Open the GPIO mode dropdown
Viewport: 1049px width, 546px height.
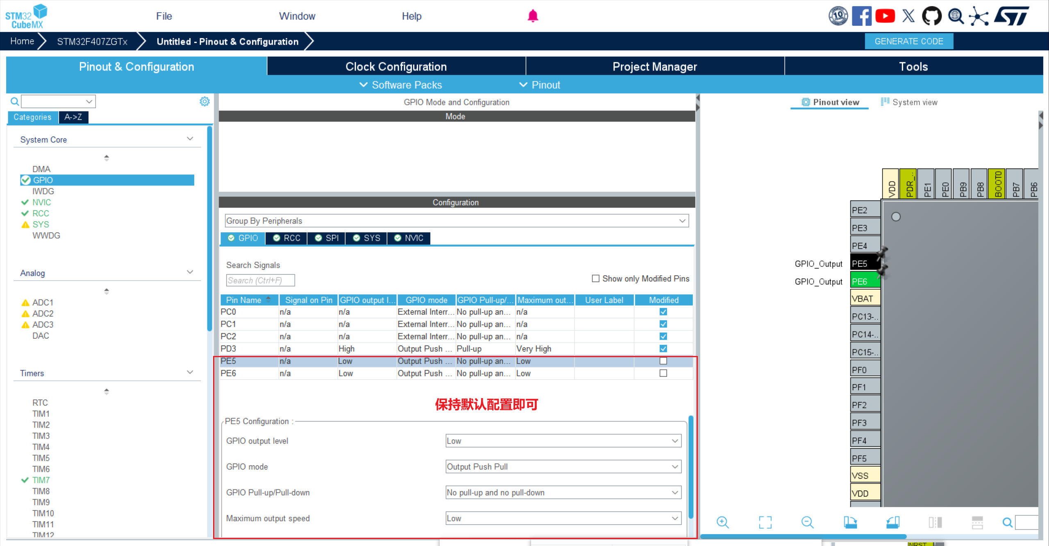(563, 467)
